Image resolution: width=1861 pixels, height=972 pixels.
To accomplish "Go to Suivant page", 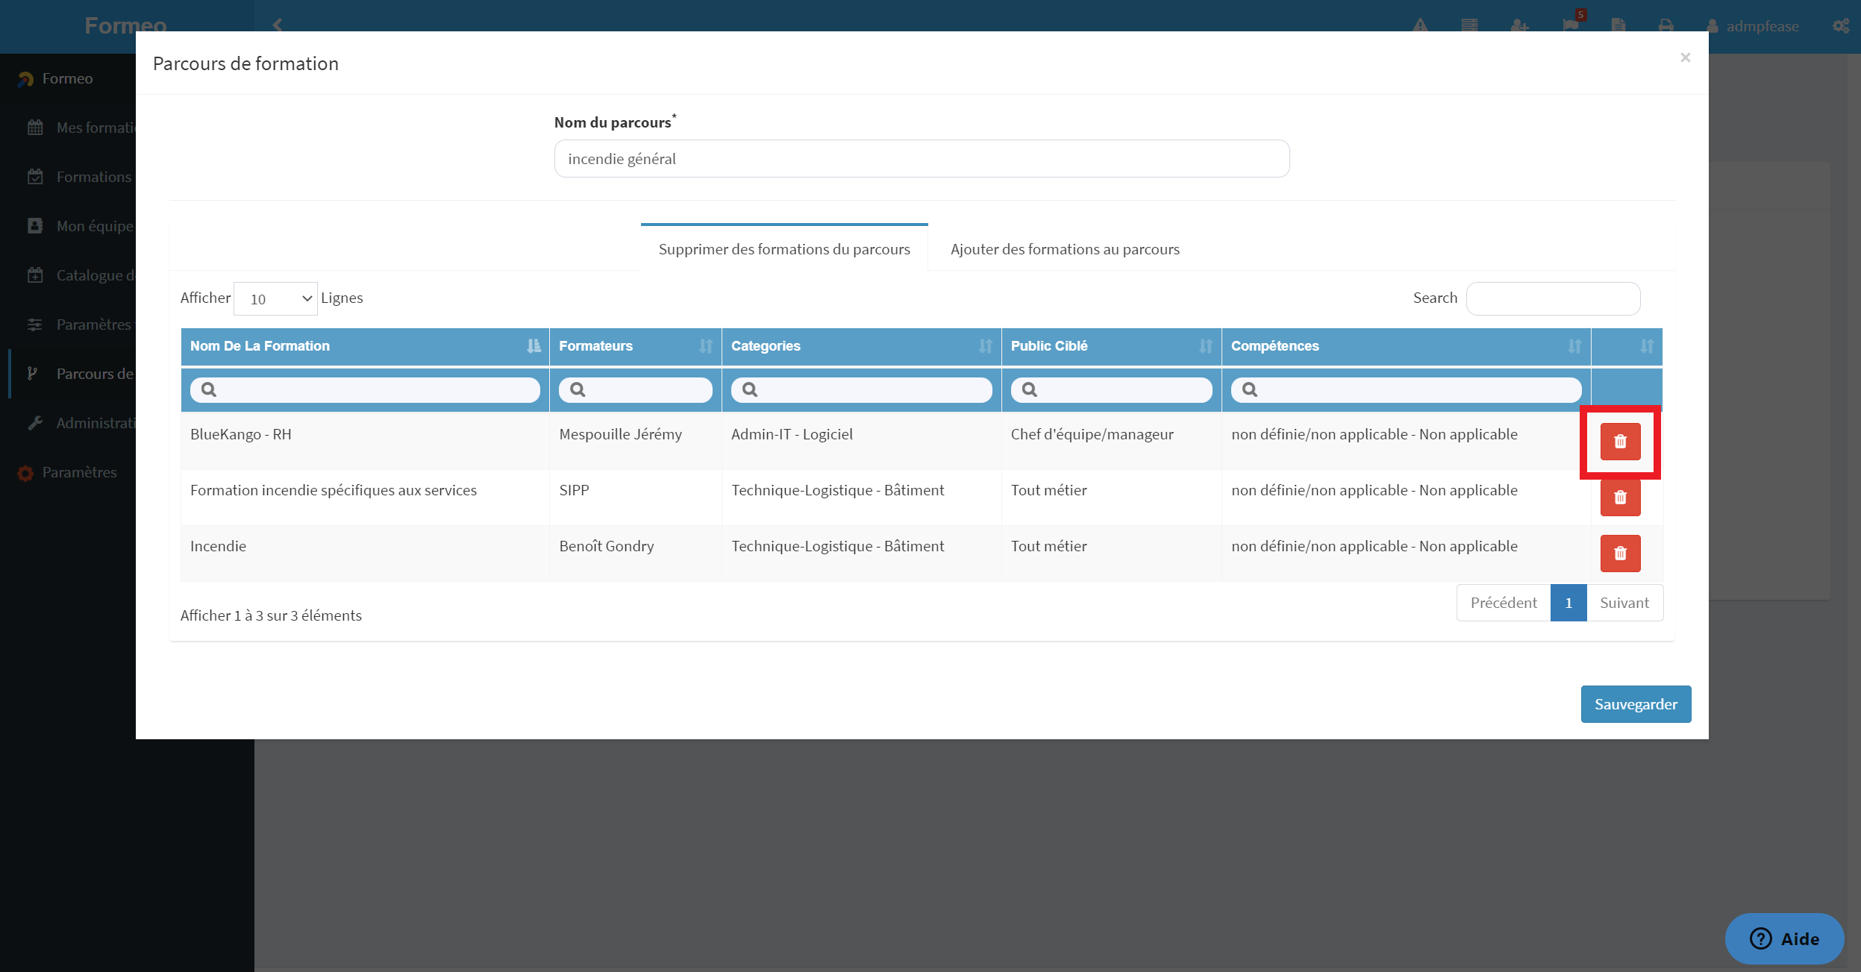I will click(1624, 603).
